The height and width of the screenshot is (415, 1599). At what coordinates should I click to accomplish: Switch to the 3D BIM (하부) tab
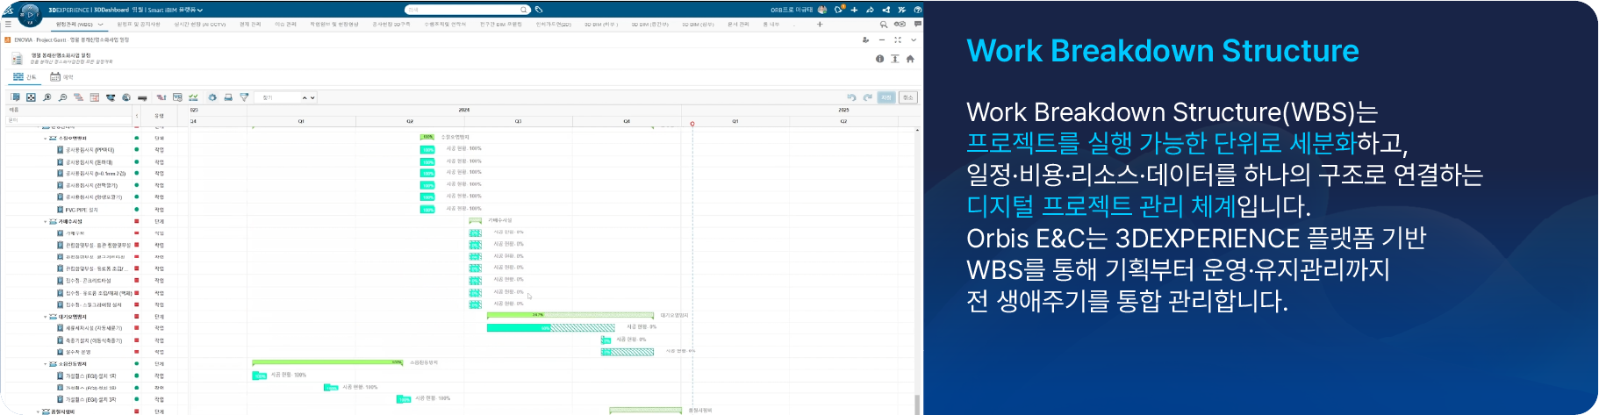pos(601,25)
